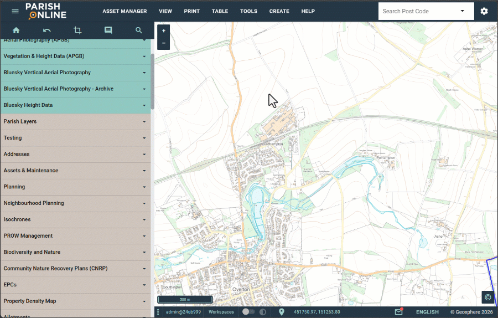Toggle the contrast half-circle icon

(263, 312)
